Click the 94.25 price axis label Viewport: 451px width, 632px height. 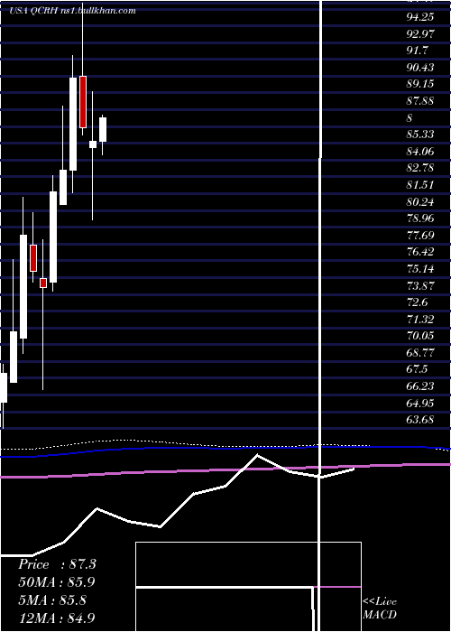(419, 17)
